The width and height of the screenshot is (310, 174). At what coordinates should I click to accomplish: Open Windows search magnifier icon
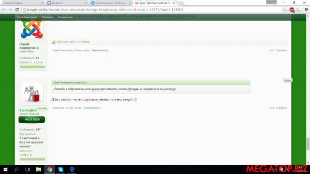click(x=16, y=170)
